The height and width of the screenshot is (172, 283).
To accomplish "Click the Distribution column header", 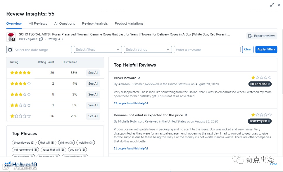I will [x=70, y=62].
